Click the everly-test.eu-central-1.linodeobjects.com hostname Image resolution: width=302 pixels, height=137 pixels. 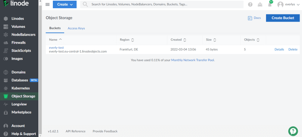coord(78,52)
